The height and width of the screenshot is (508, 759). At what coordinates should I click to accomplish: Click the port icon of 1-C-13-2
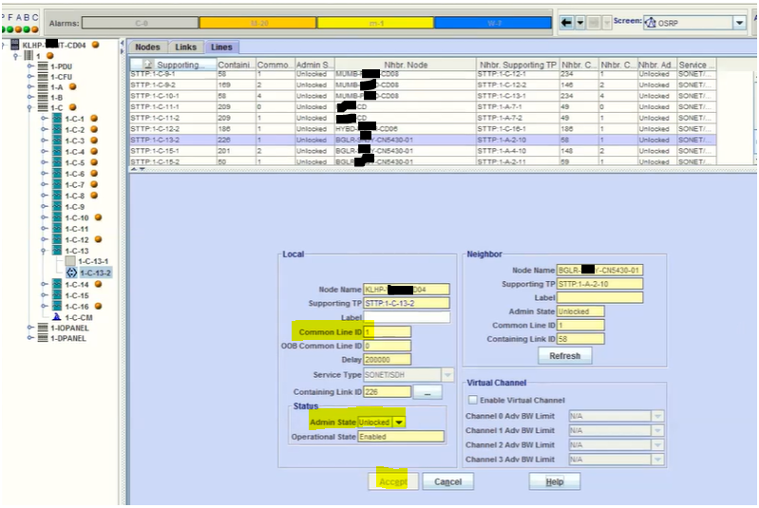[x=71, y=273]
